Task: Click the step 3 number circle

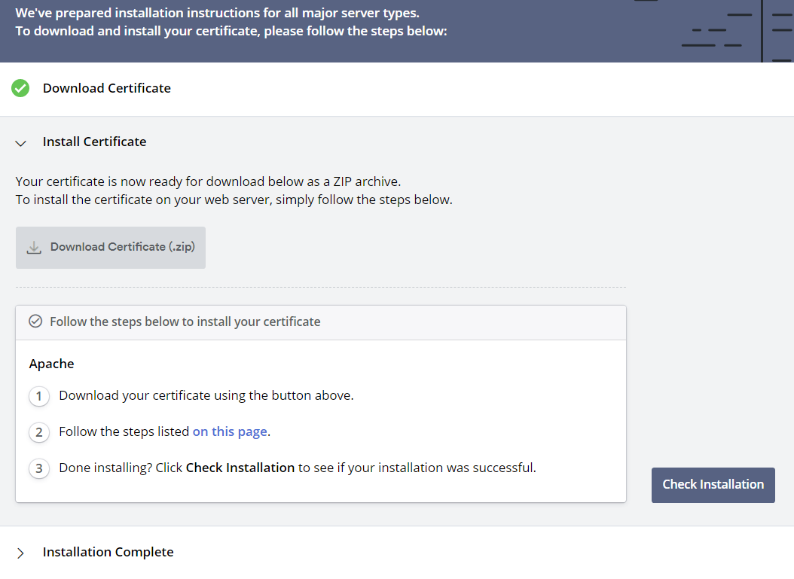Action: (x=39, y=468)
